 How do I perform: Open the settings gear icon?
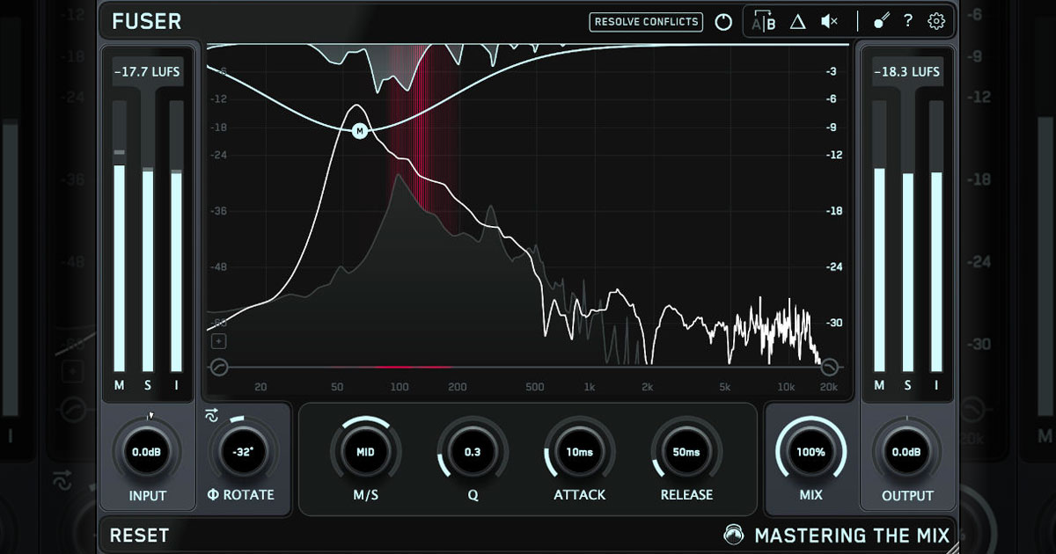[936, 22]
